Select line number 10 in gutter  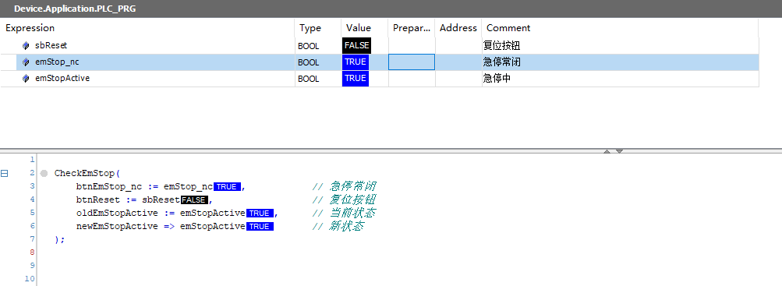pyautogui.click(x=30, y=279)
